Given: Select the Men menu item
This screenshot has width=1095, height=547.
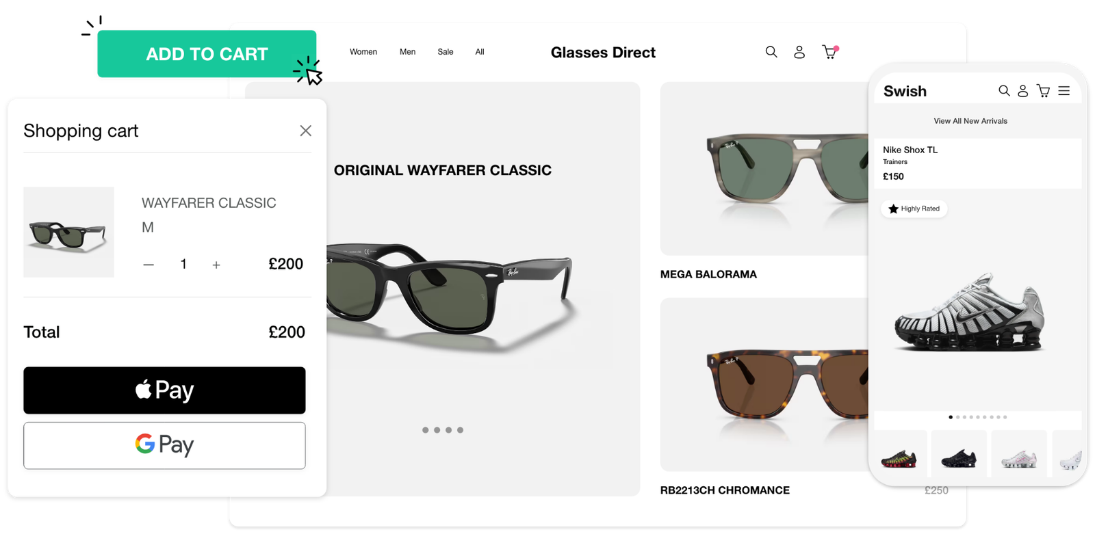Looking at the screenshot, I should pos(407,52).
